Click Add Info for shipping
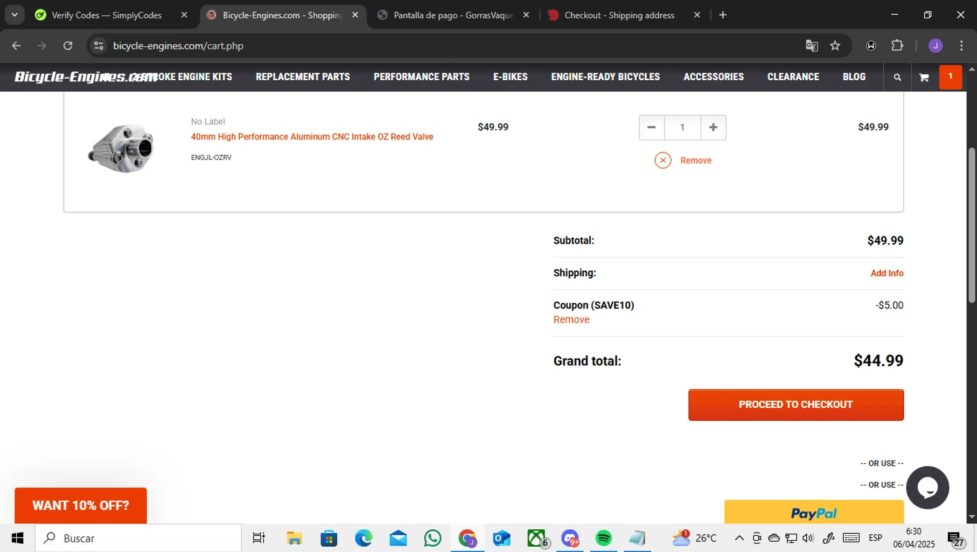 point(887,273)
